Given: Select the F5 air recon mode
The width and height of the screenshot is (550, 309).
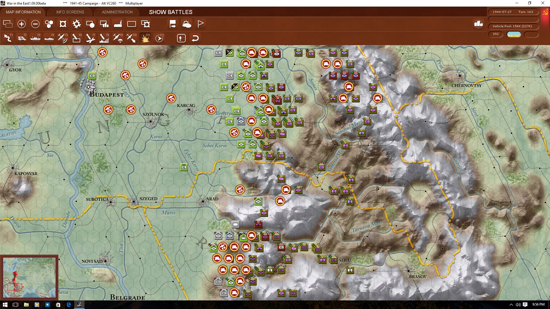Looking at the screenshot, I should click(63, 38).
